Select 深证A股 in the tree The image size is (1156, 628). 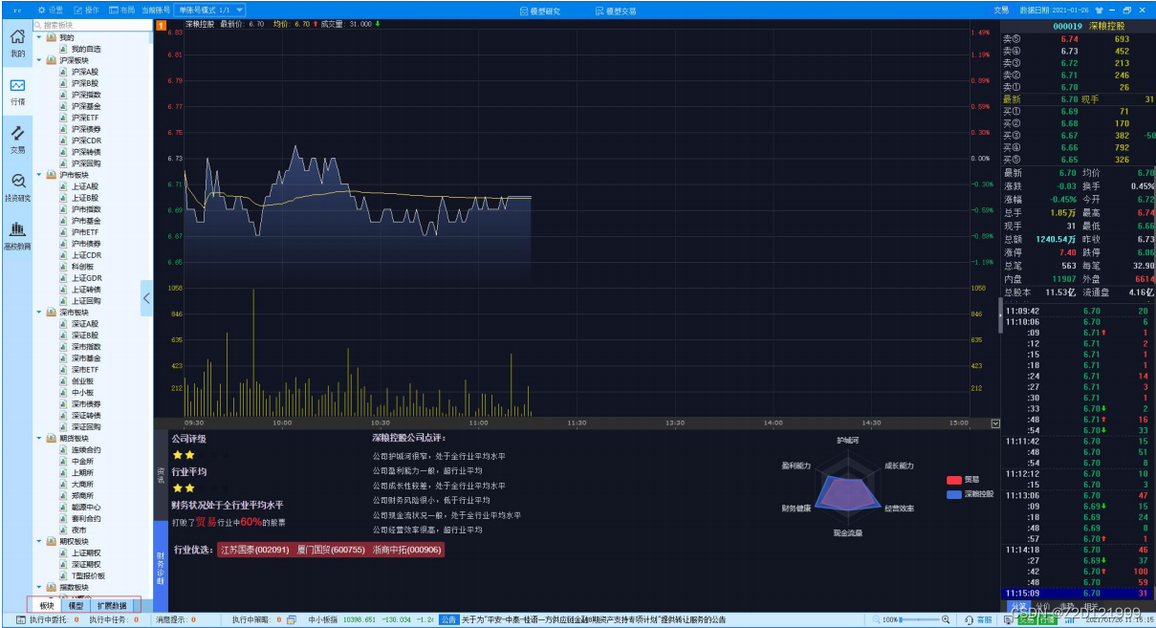[x=84, y=323]
